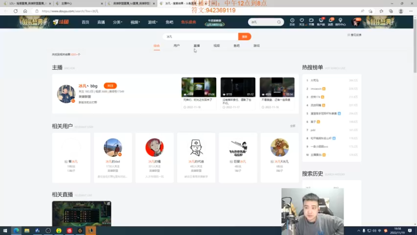
Task: Open File Explorer from taskbar
Action: pos(27,231)
